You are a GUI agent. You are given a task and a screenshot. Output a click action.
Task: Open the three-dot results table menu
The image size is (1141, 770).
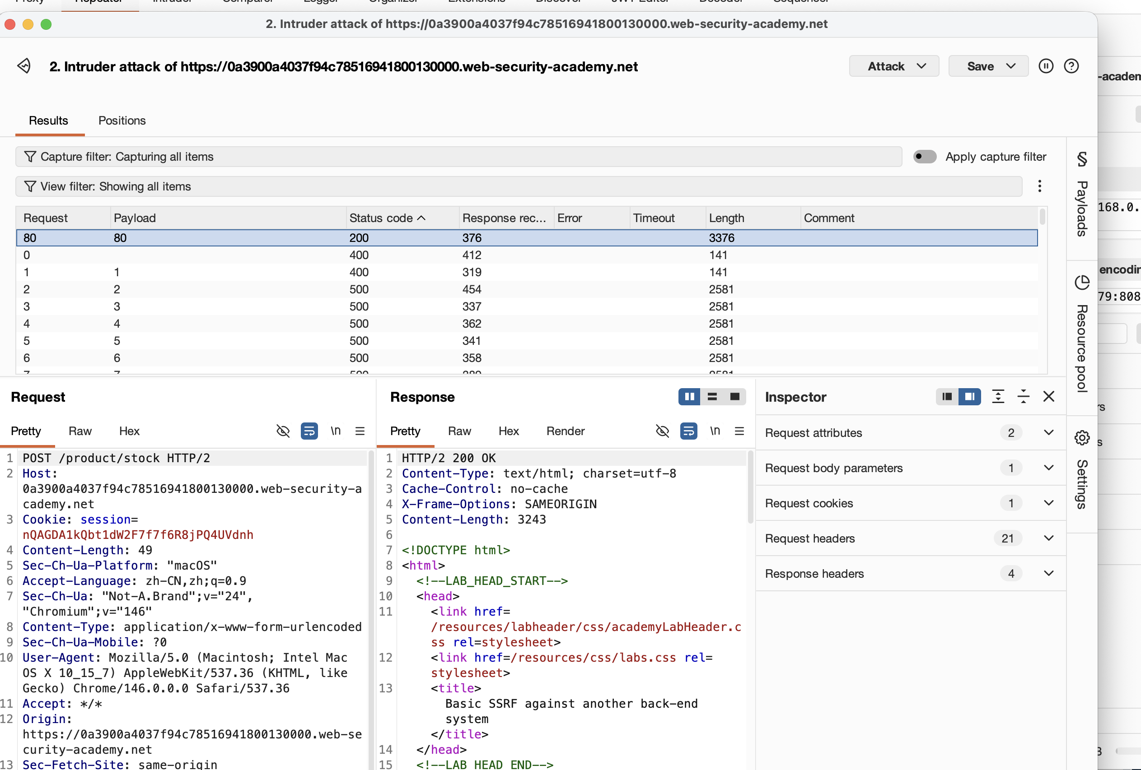pos(1039,186)
